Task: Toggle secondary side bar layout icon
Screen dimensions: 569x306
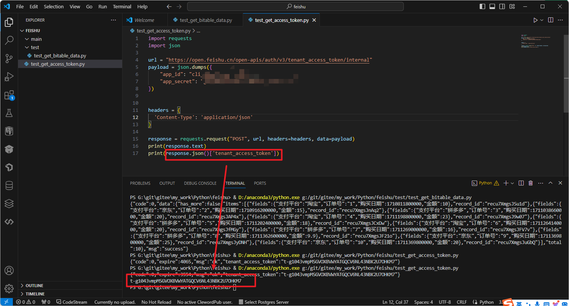Action: (502, 6)
